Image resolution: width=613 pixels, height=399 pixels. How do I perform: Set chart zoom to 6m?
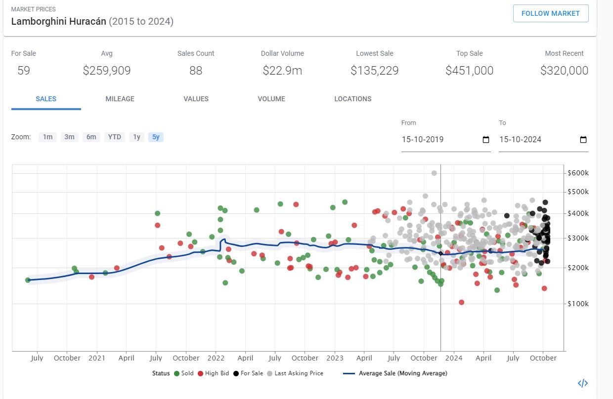tap(91, 137)
